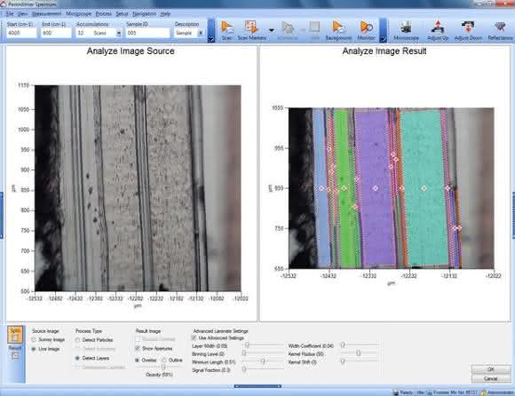This screenshot has height=396, width=515.
Task: Open the Description dropdown
Action: [201, 33]
